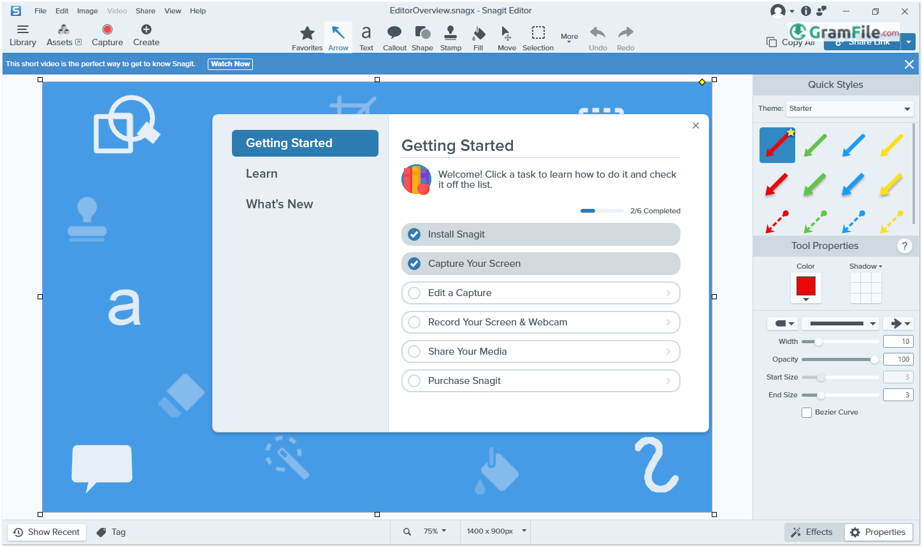Select the Move tool
922x547 pixels.
(507, 38)
